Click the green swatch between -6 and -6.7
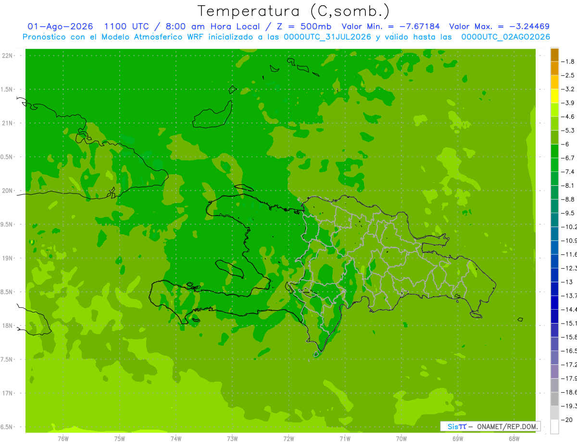 pos(554,151)
